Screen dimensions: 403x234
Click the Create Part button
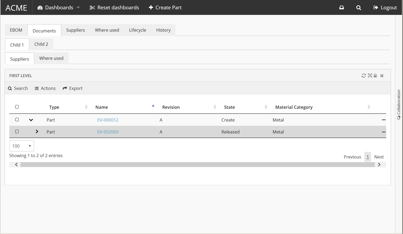click(x=165, y=8)
